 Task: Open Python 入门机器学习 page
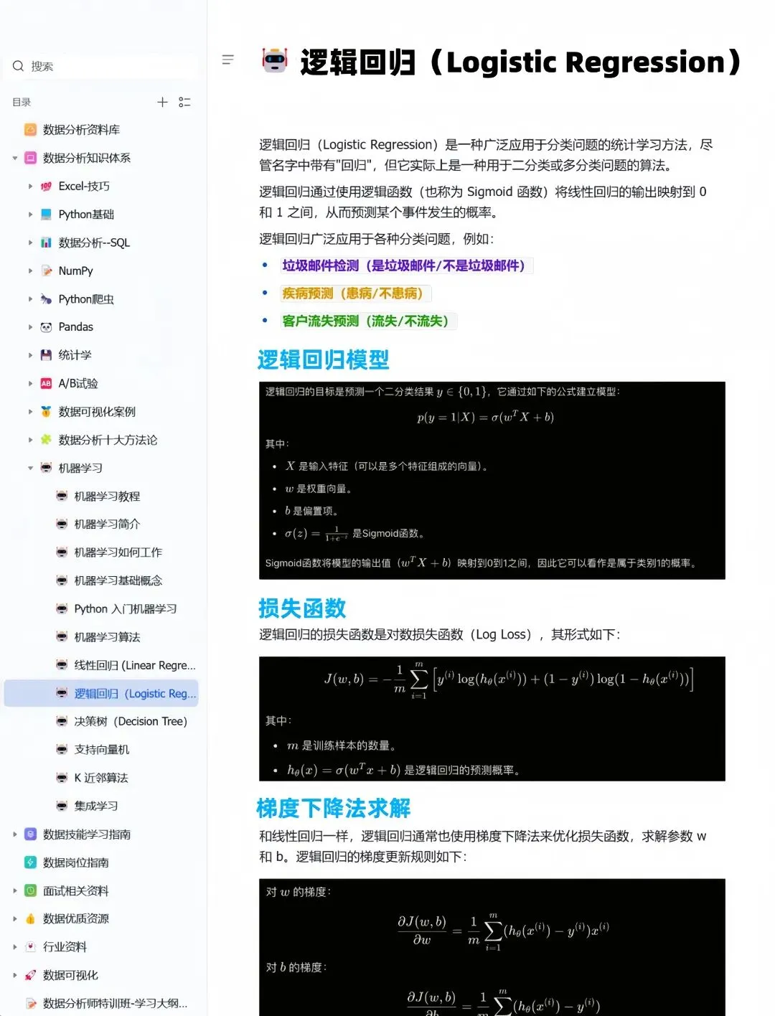click(x=125, y=608)
